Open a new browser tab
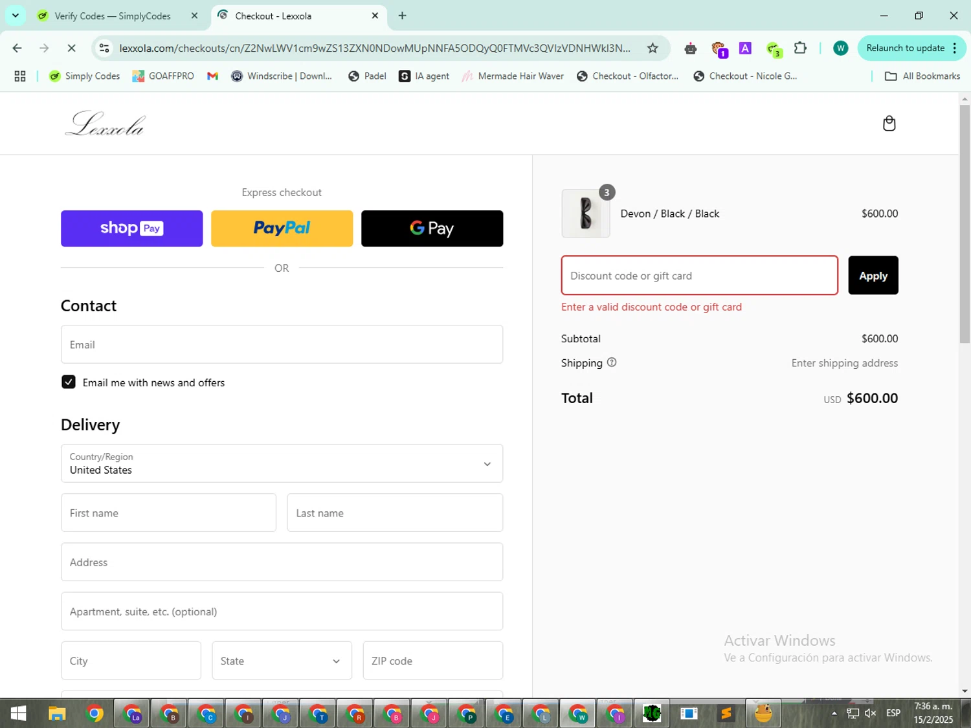This screenshot has height=728, width=971. coord(402,16)
